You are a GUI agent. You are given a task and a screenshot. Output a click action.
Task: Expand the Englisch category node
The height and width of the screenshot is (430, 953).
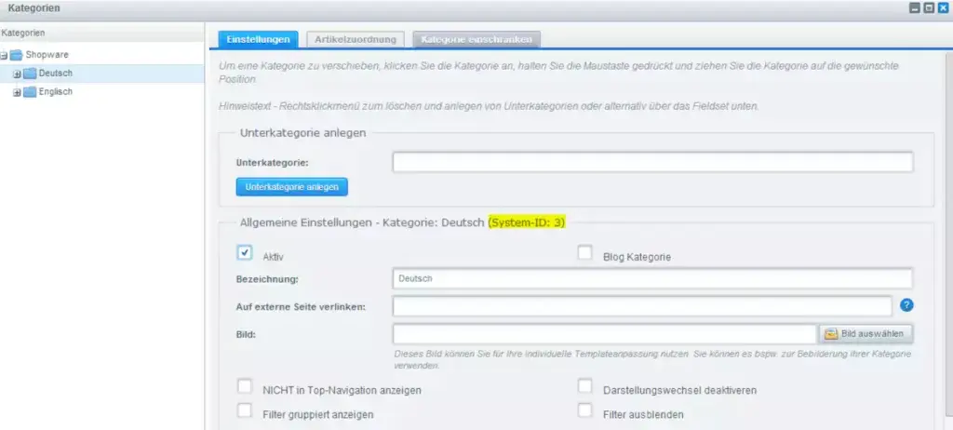(x=17, y=92)
